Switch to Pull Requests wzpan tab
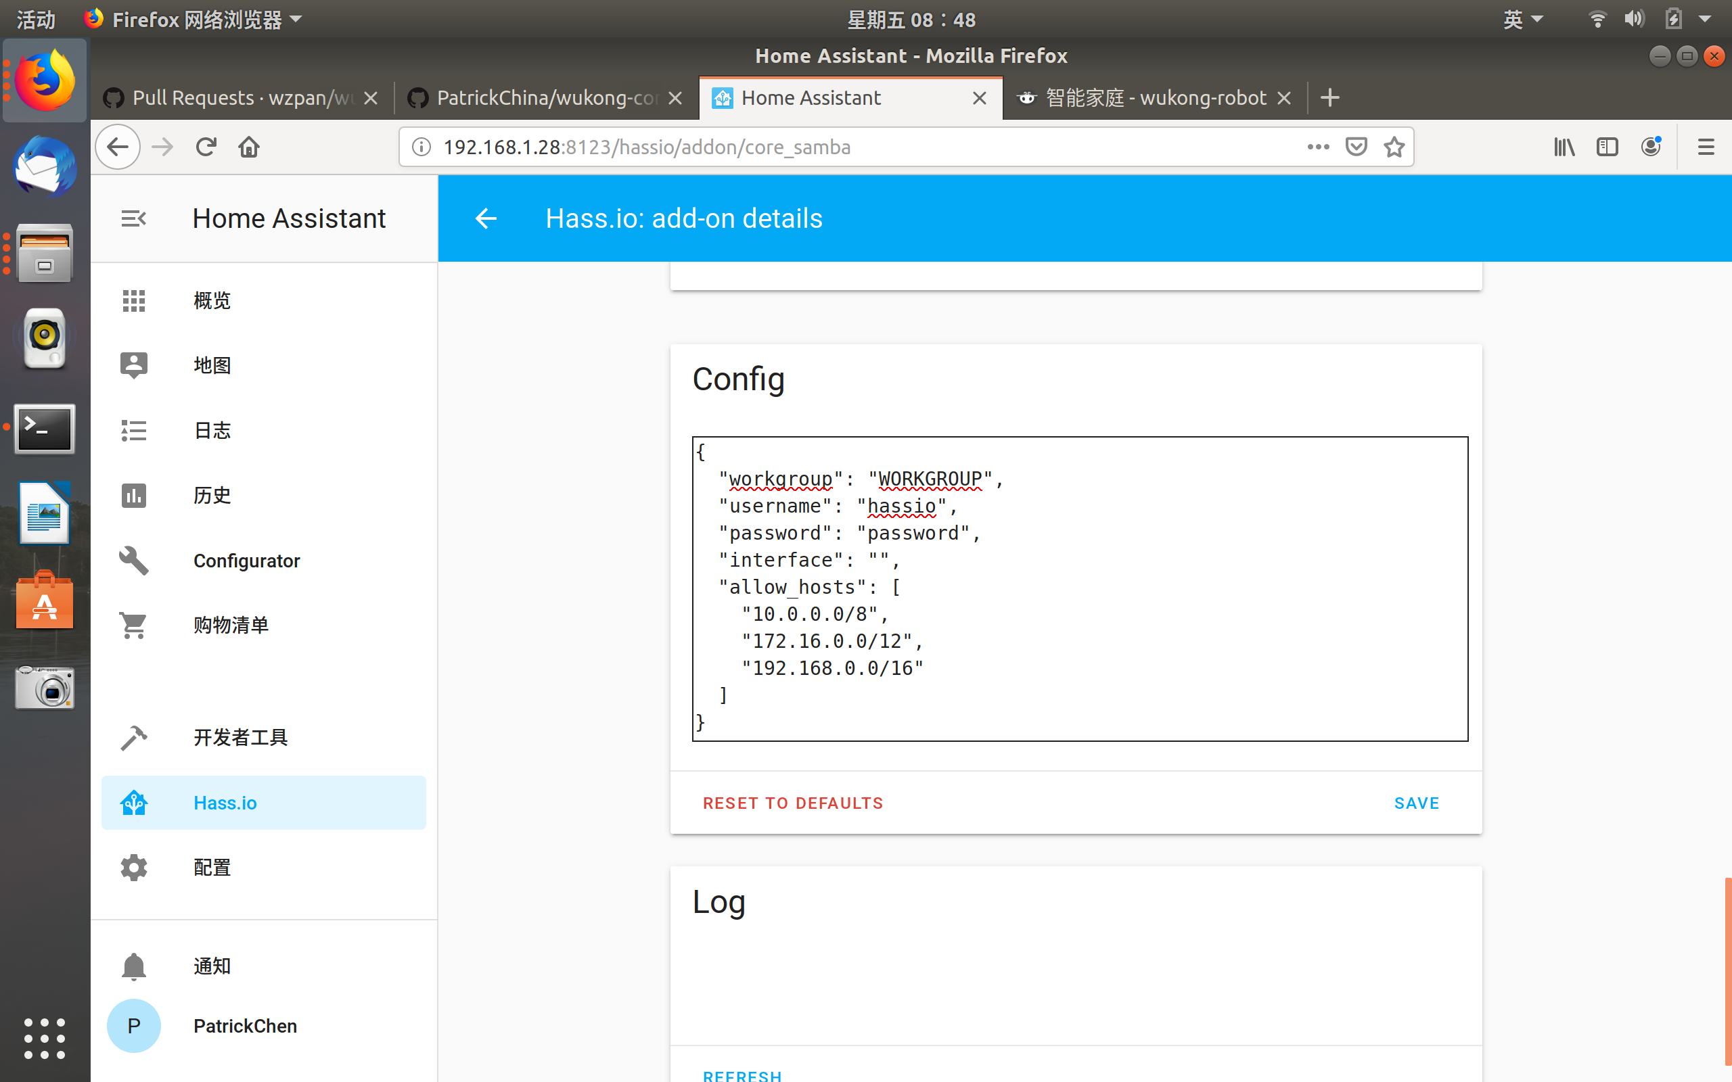Screen dimensions: 1732x1082 (x=242, y=98)
